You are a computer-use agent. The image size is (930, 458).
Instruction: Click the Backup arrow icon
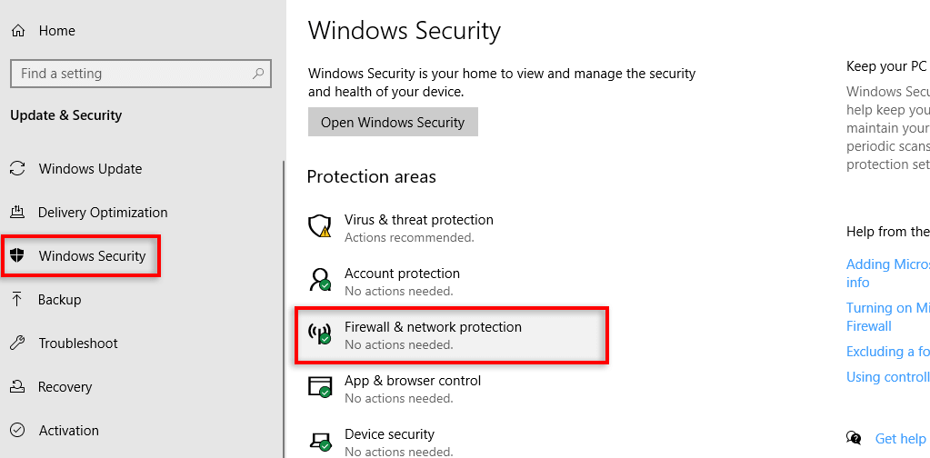pos(17,300)
